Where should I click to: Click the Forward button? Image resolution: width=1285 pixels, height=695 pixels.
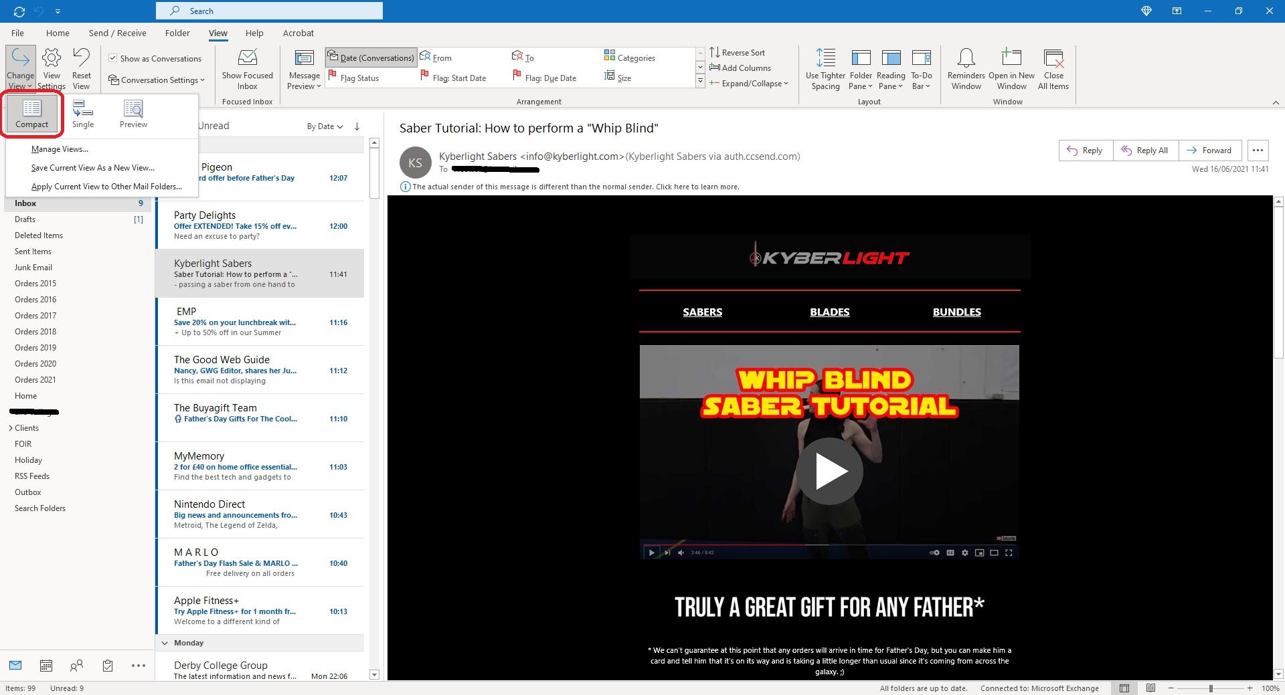click(x=1210, y=151)
